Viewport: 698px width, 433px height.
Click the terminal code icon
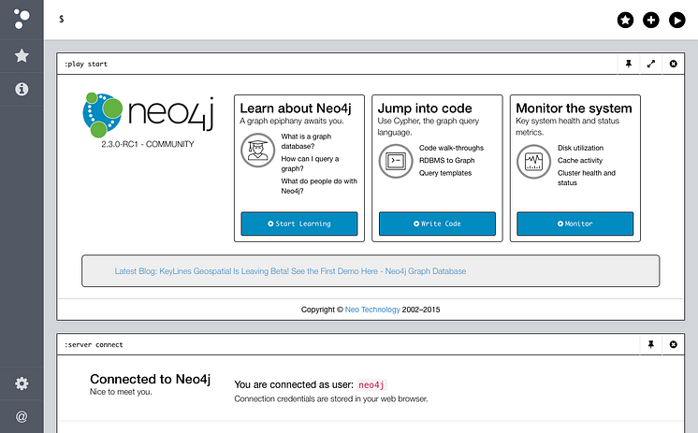(396, 161)
